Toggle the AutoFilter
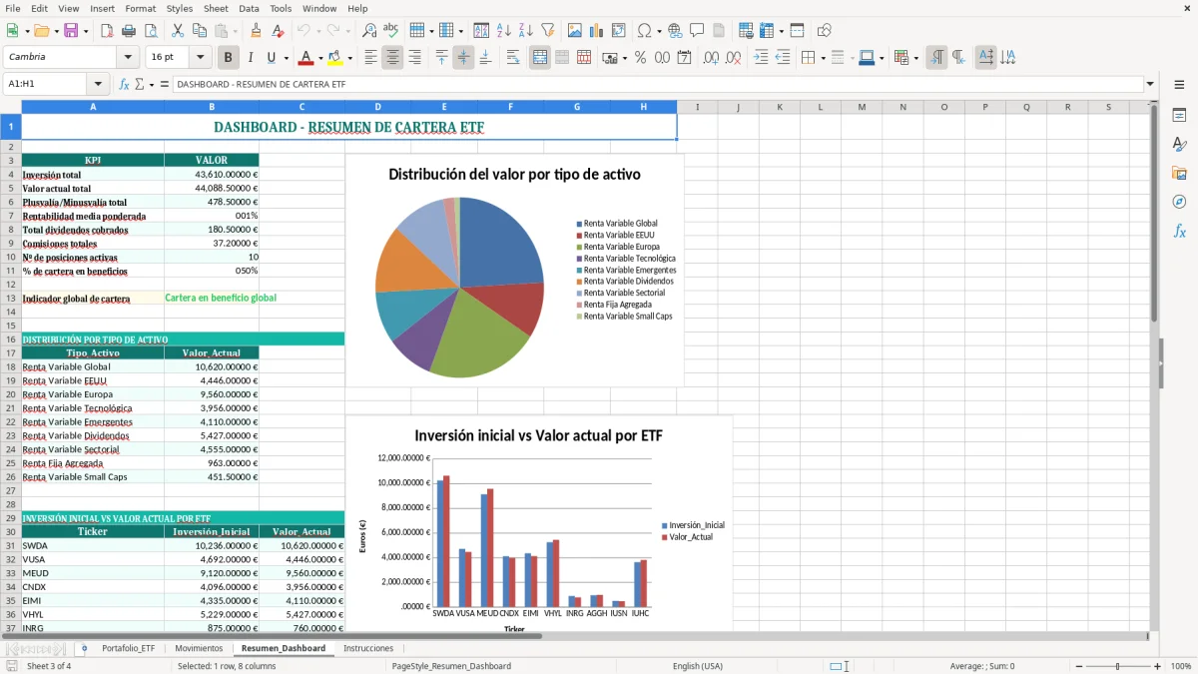Screen dimensions: 1198x674 point(547,31)
